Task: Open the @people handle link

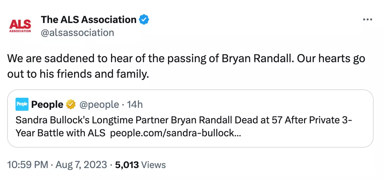Action: click(x=99, y=105)
